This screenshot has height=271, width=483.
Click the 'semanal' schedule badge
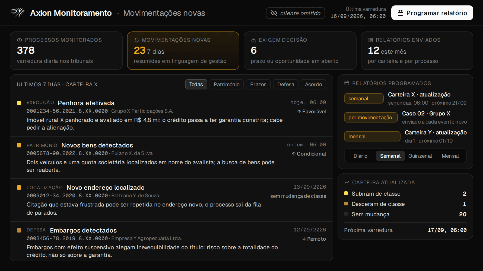click(364, 98)
